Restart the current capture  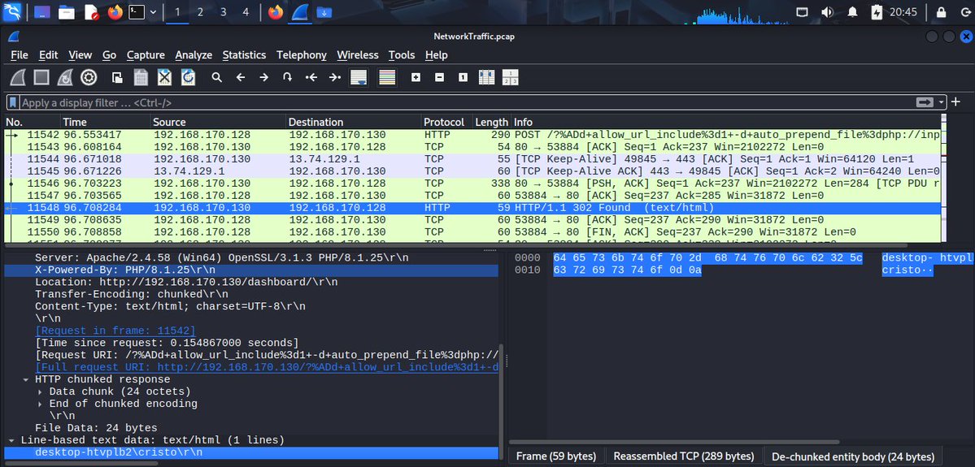[x=65, y=78]
